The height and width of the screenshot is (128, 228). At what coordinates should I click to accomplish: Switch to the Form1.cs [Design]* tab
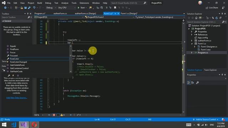pos(129,14)
